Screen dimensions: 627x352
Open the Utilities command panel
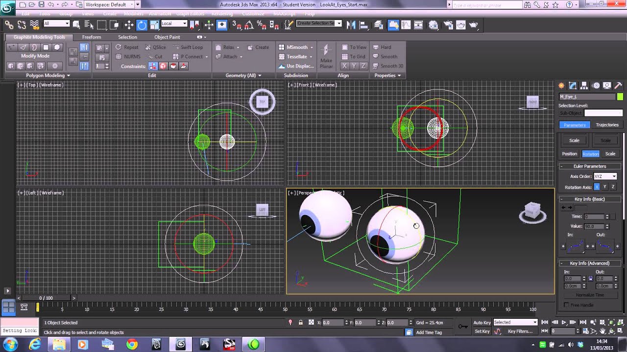619,86
